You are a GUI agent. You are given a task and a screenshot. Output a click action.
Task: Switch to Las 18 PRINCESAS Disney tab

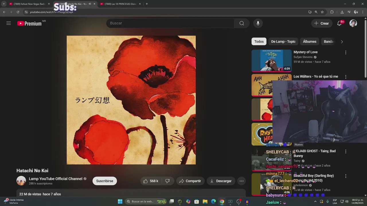click(x=120, y=4)
